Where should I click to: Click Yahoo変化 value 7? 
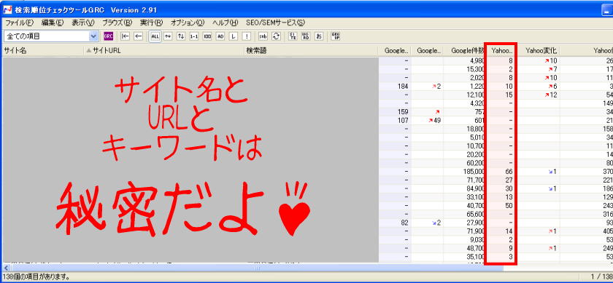(555, 69)
